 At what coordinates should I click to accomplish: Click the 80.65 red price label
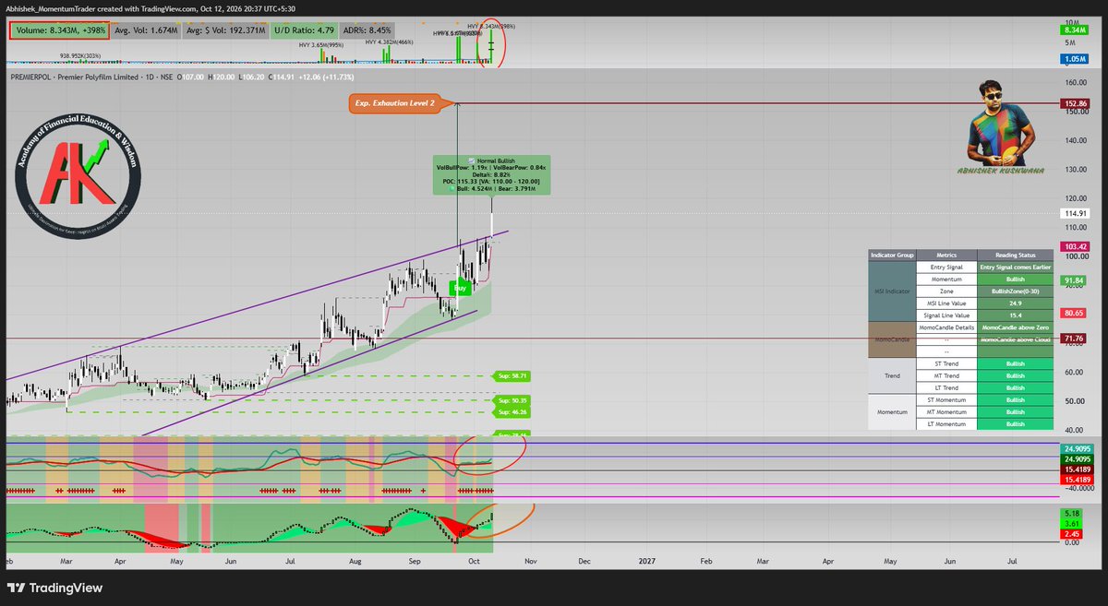click(1074, 313)
